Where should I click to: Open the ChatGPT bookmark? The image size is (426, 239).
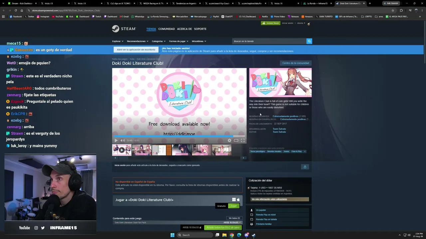tap(227, 17)
